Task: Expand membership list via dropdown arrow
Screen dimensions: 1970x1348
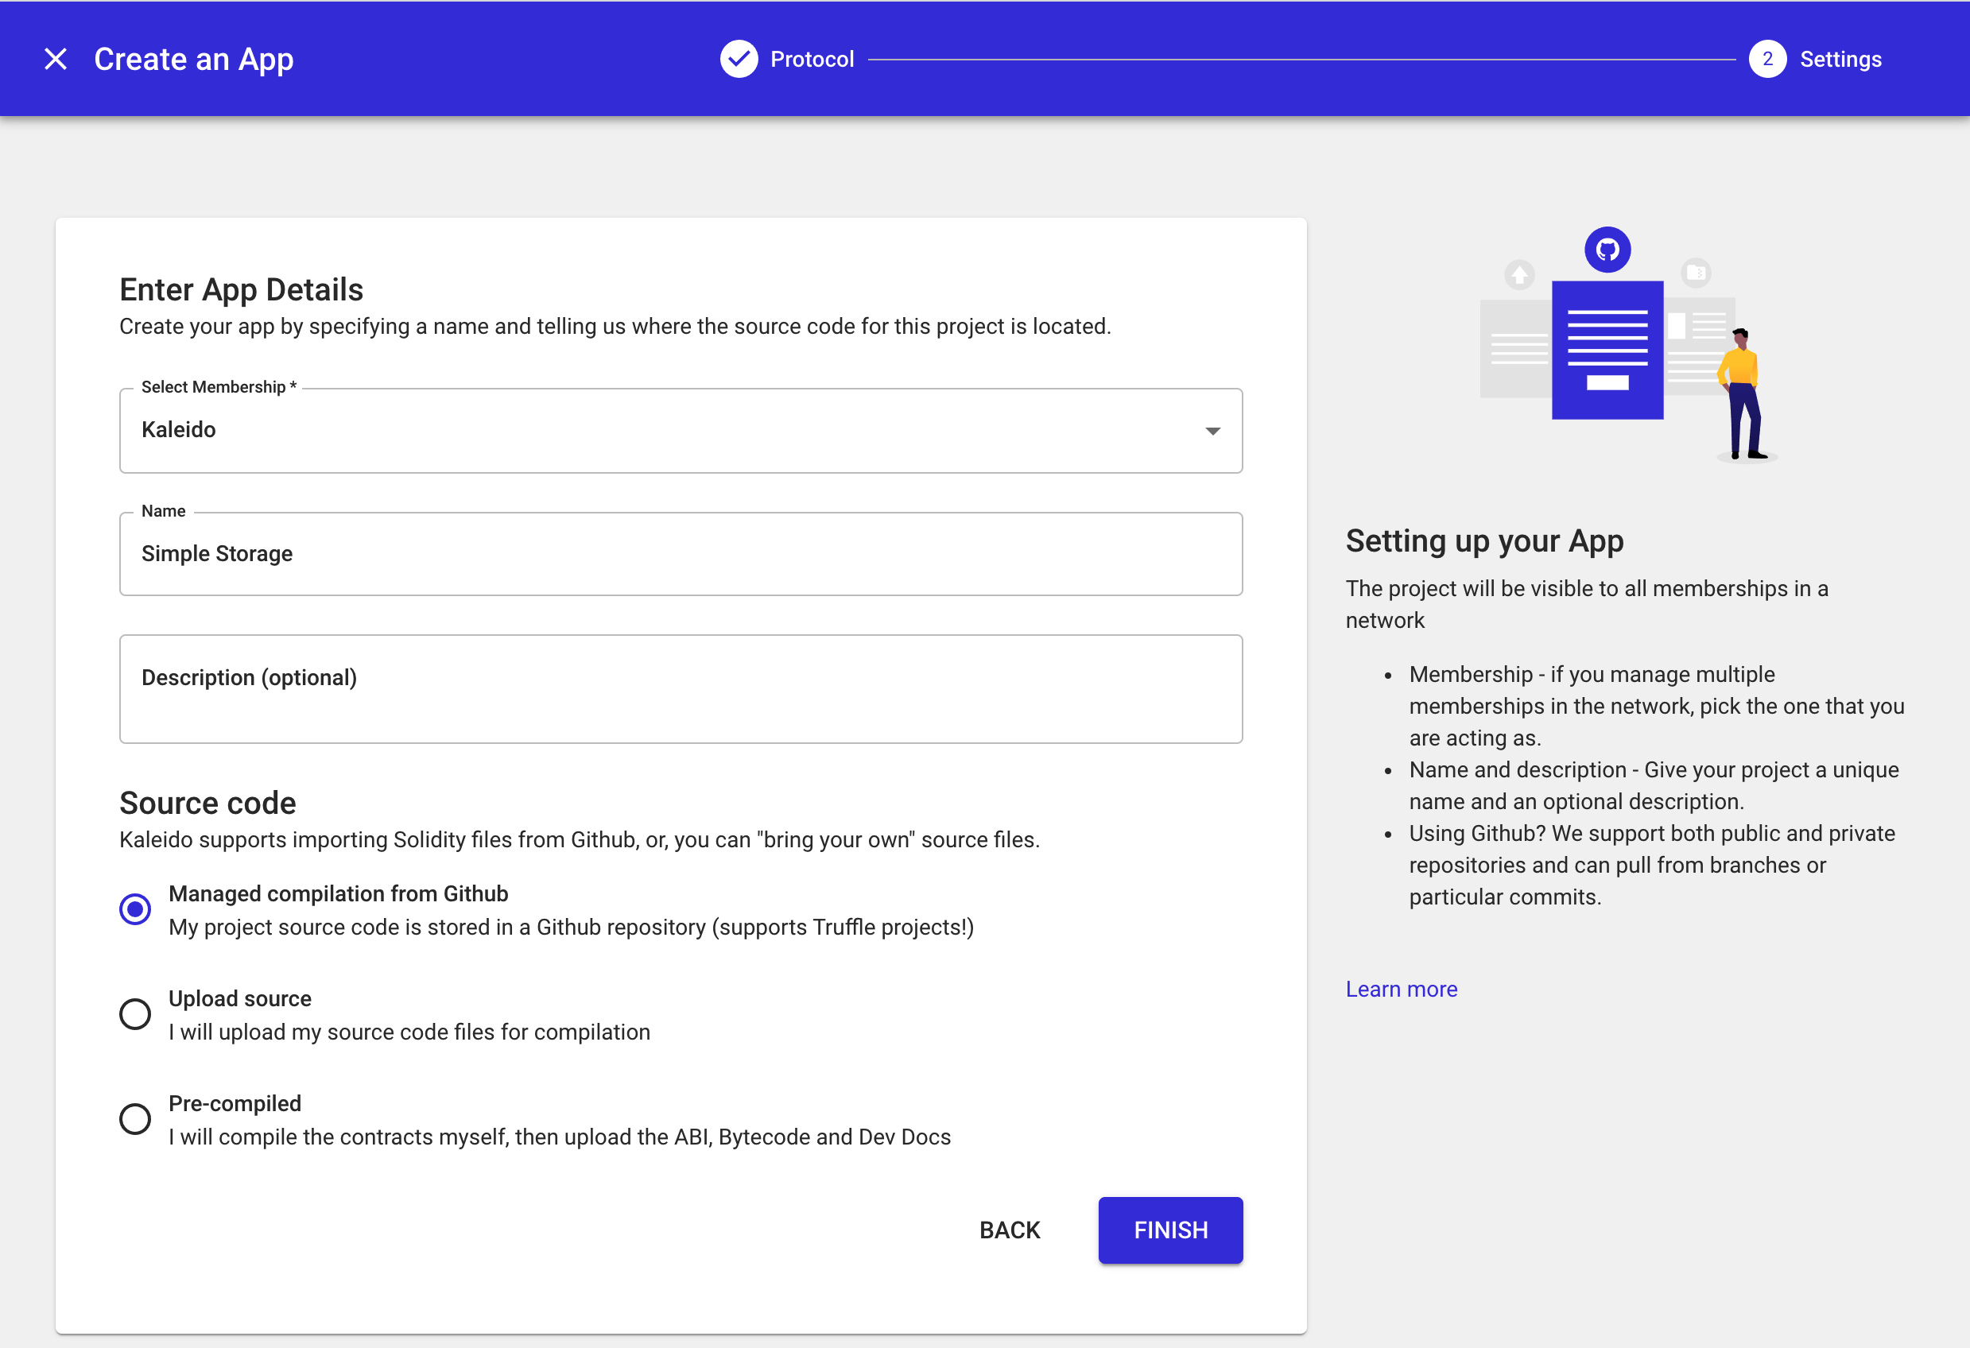Action: (x=1212, y=431)
